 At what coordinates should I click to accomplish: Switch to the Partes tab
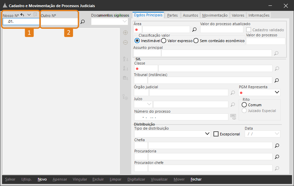click(x=172, y=15)
